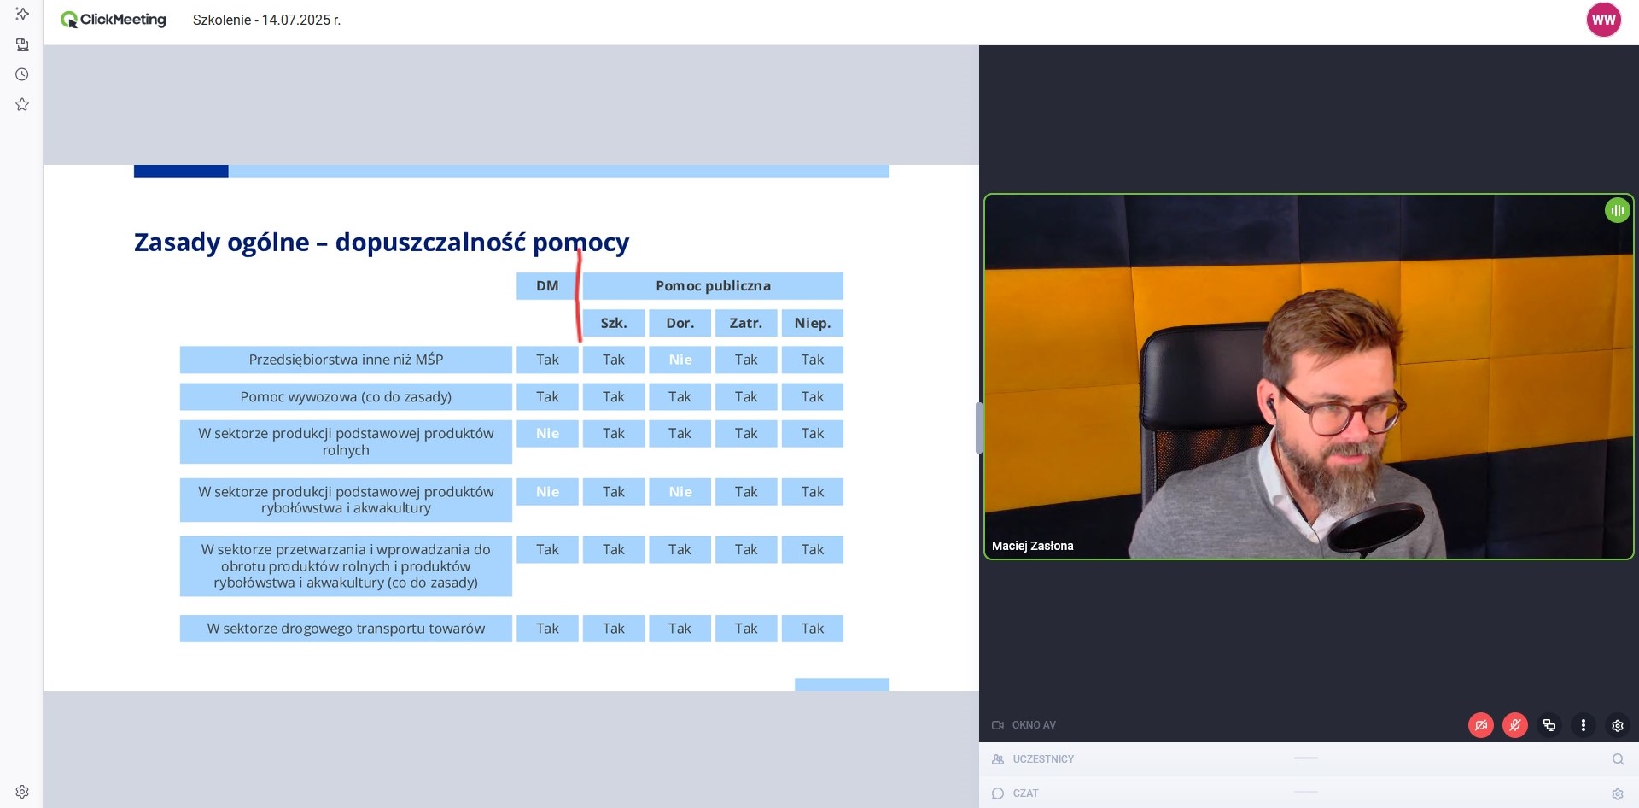
Task: Open the WW user avatar menu
Action: 1603,20
